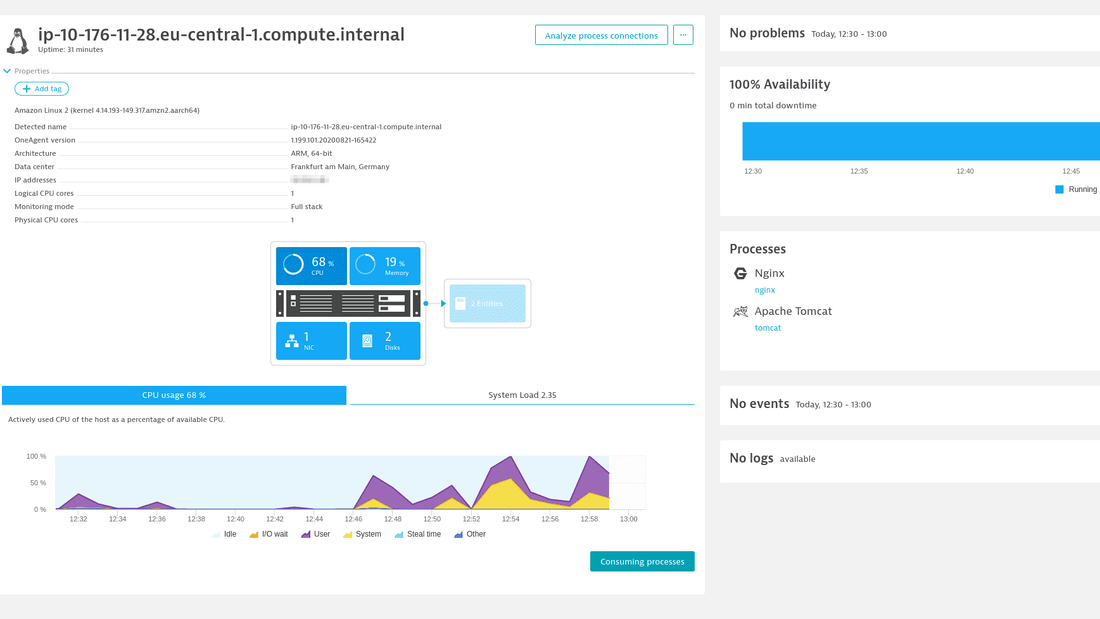
Task: Toggle Steal time series in legend
Action: (x=417, y=534)
